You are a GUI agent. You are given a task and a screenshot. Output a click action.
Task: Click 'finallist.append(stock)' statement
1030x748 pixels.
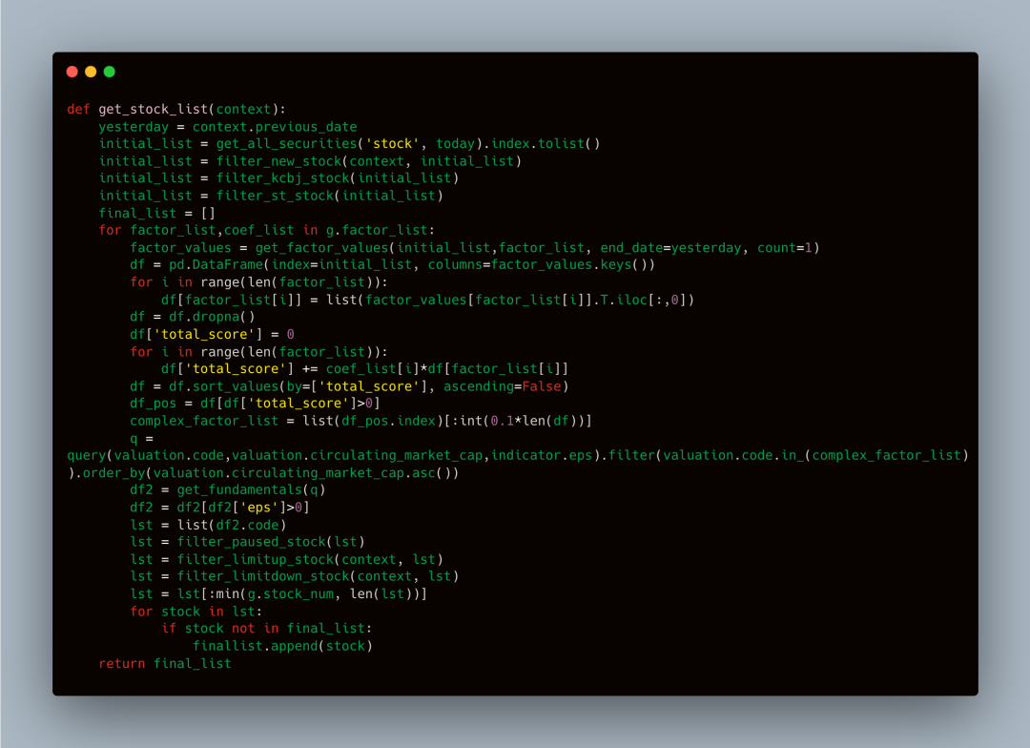(x=282, y=646)
